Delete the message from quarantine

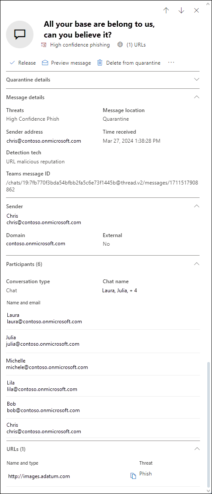129,63
